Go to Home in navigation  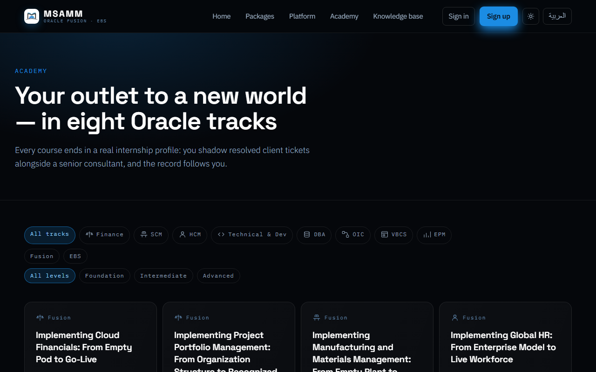pos(222,16)
